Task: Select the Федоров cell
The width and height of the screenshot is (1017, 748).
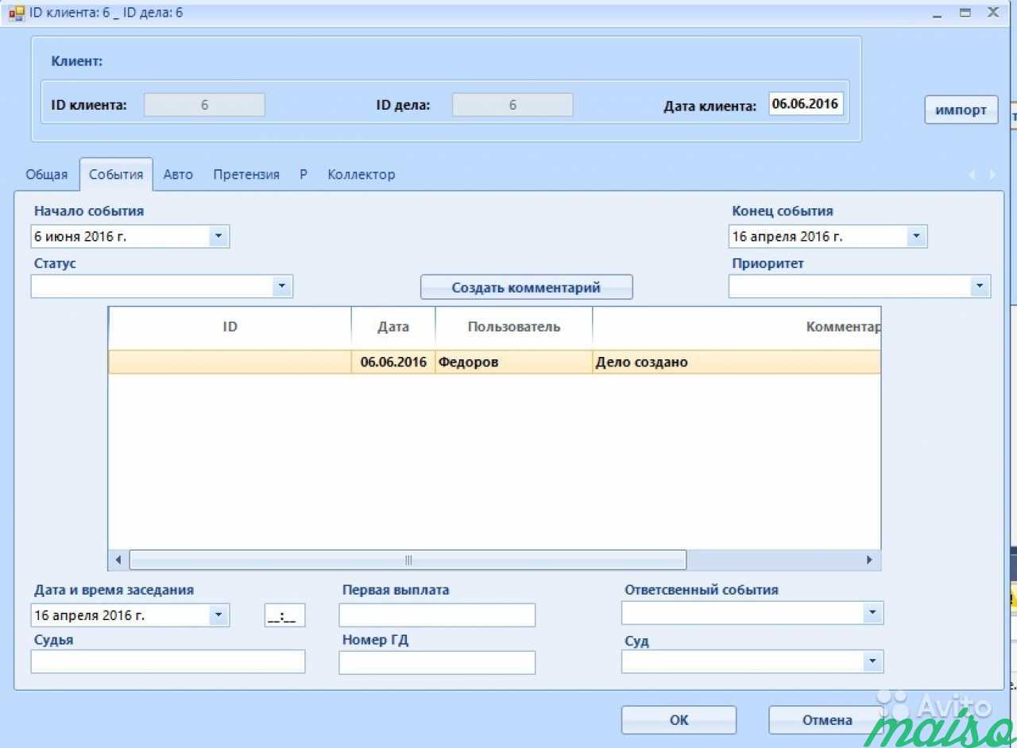Action: tap(513, 362)
